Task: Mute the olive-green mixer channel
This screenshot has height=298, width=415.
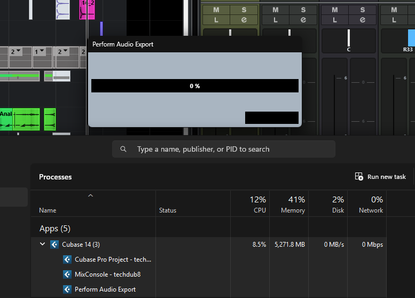Action: (216, 10)
